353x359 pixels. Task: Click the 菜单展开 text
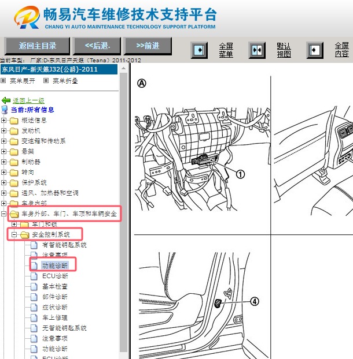coord(23,81)
